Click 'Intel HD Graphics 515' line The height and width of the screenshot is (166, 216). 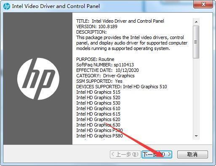98,92
